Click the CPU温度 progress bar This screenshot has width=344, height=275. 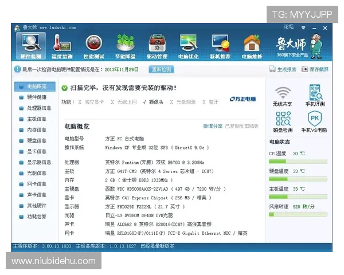pyautogui.click(x=298, y=162)
